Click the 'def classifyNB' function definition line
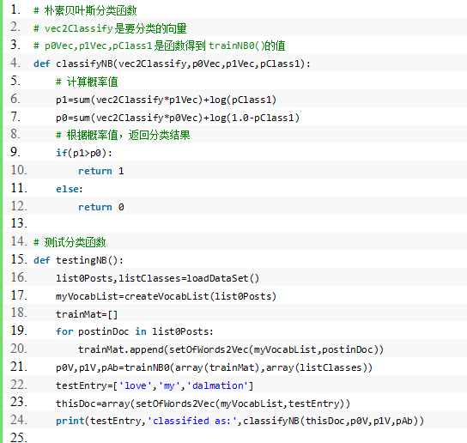467x443 pixels. point(172,64)
